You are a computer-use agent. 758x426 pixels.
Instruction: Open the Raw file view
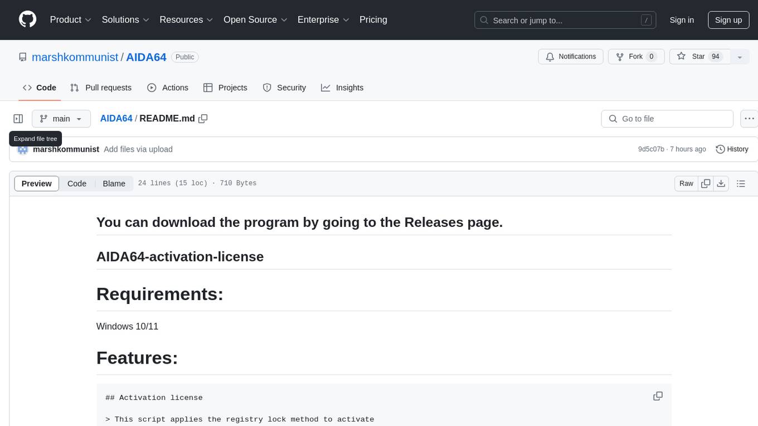pyautogui.click(x=686, y=183)
